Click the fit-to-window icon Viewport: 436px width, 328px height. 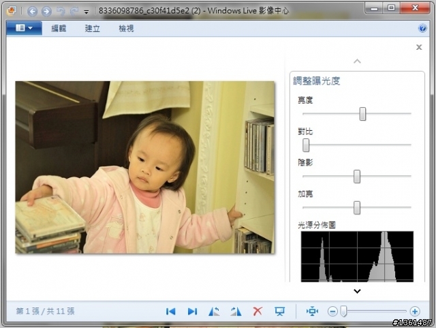click(312, 312)
